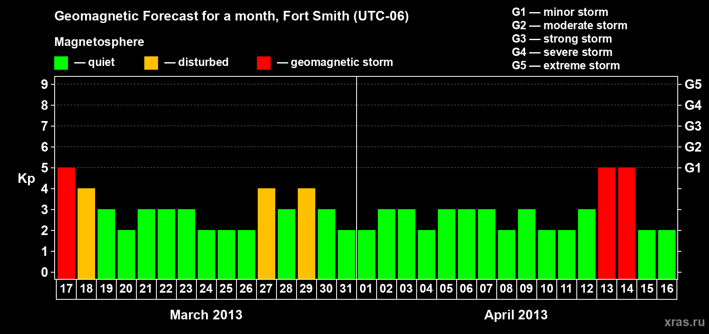Click the orange disturbed legend swatch
This screenshot has height=334, width=709.
[151, 63]
